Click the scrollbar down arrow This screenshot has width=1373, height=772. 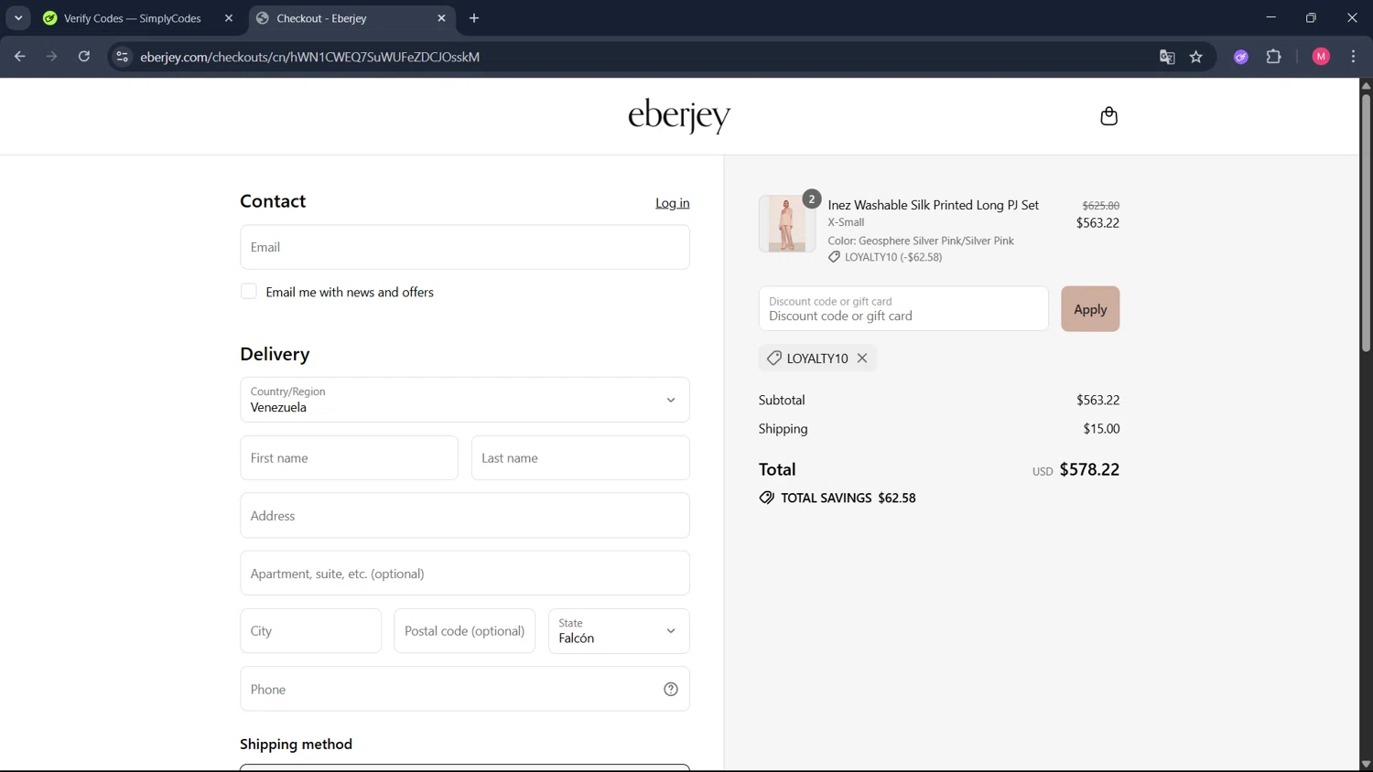point(1366,764)
